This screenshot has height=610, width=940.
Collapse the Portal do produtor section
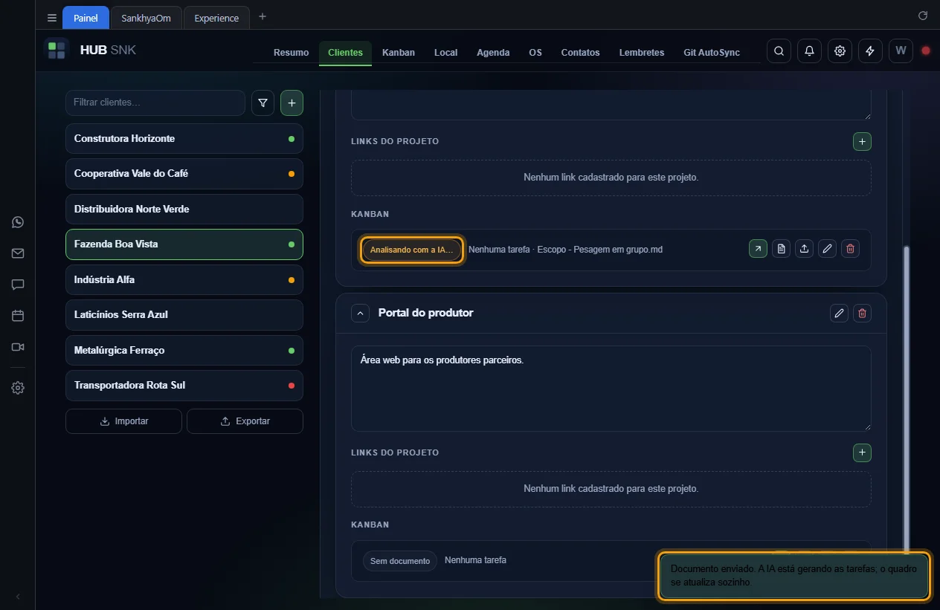click(x=360, y=313)
